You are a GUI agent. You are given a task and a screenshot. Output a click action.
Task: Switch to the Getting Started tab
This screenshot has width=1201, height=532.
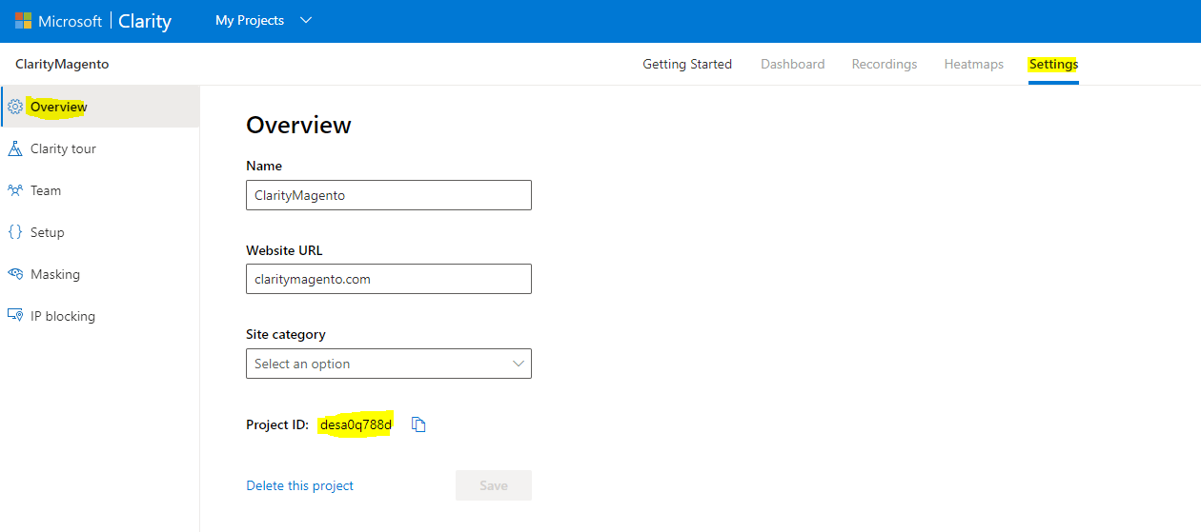click(x=687, y=65)
